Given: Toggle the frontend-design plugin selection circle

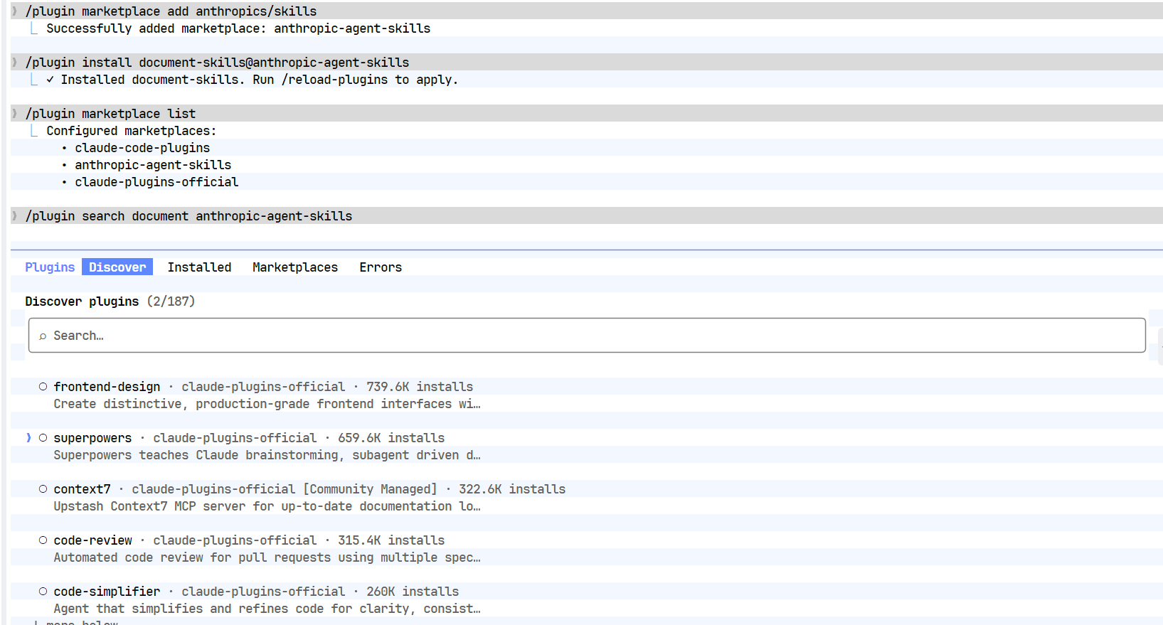Looking at the screenshot, I should coord(43,387).
